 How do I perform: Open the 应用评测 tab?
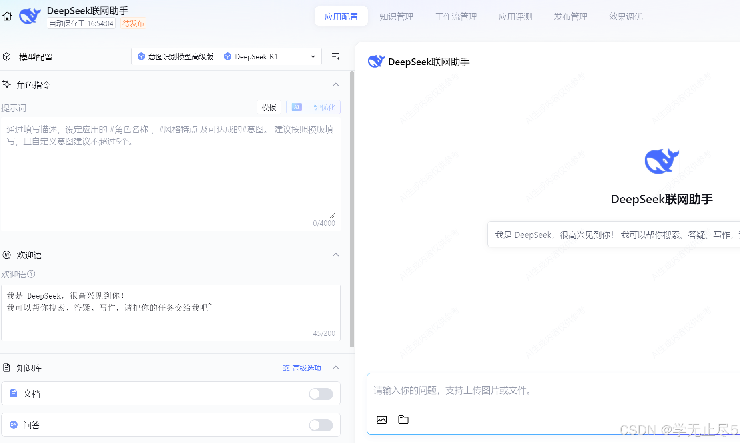tap(515, 17)
